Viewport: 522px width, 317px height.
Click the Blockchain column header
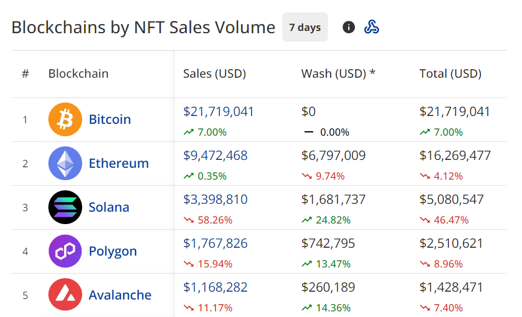(78, 74)
